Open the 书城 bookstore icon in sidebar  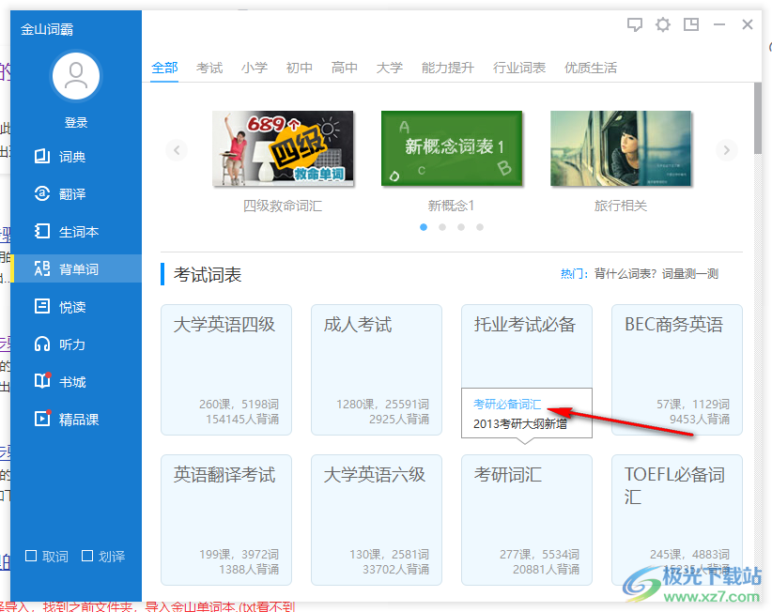point(42,381)
